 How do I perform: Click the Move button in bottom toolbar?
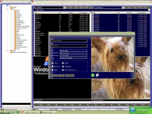(x=45, y=105)
